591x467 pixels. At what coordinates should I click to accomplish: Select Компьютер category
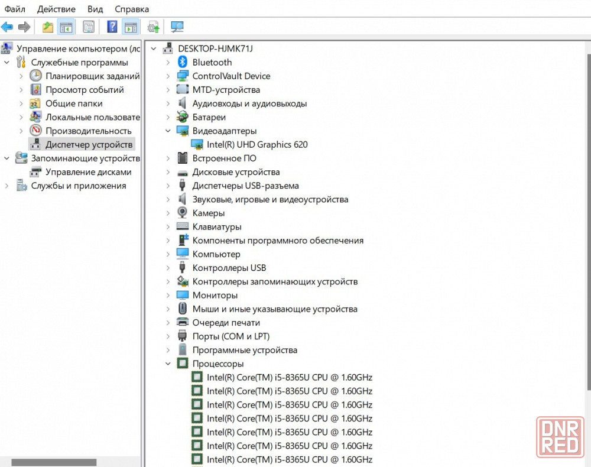click(216, 254)
